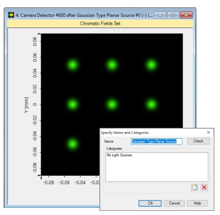The height and width of the screenshot is (215, 220).
Task: Click the Chromatic Fields Set banner
Action: pyautogui.click(x=100, y=24)
